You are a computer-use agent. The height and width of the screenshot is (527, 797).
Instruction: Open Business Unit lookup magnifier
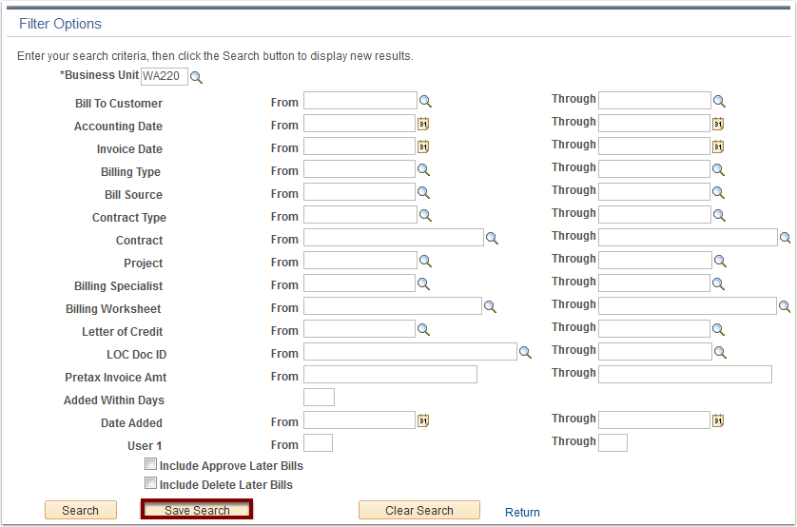tap(196, 78)
